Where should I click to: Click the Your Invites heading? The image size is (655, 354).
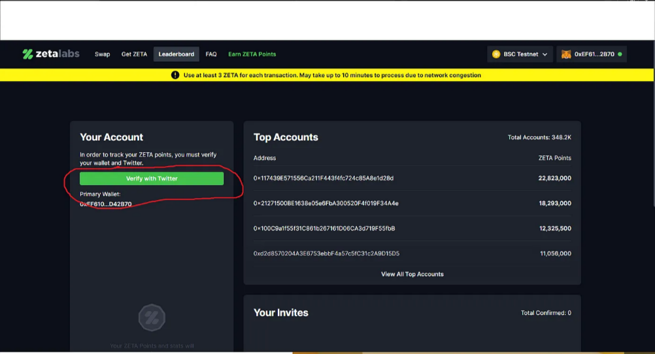pyautogui.click(x=280, y=313)
